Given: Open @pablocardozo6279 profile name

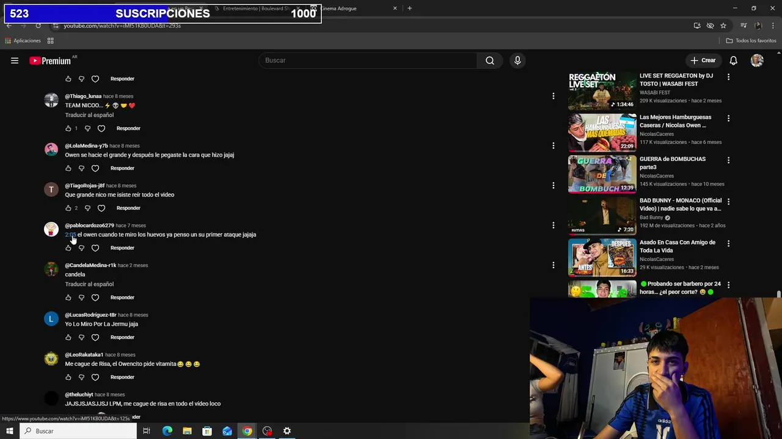Looking at the screenshot, I should tap(89, 226).
